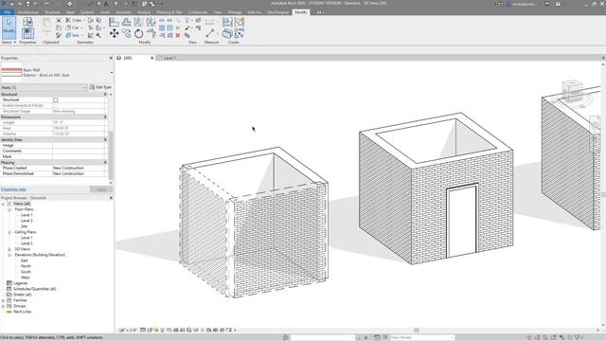The image size is (606, 341).
Task: Expand the Families tree node
Action: 3,300
